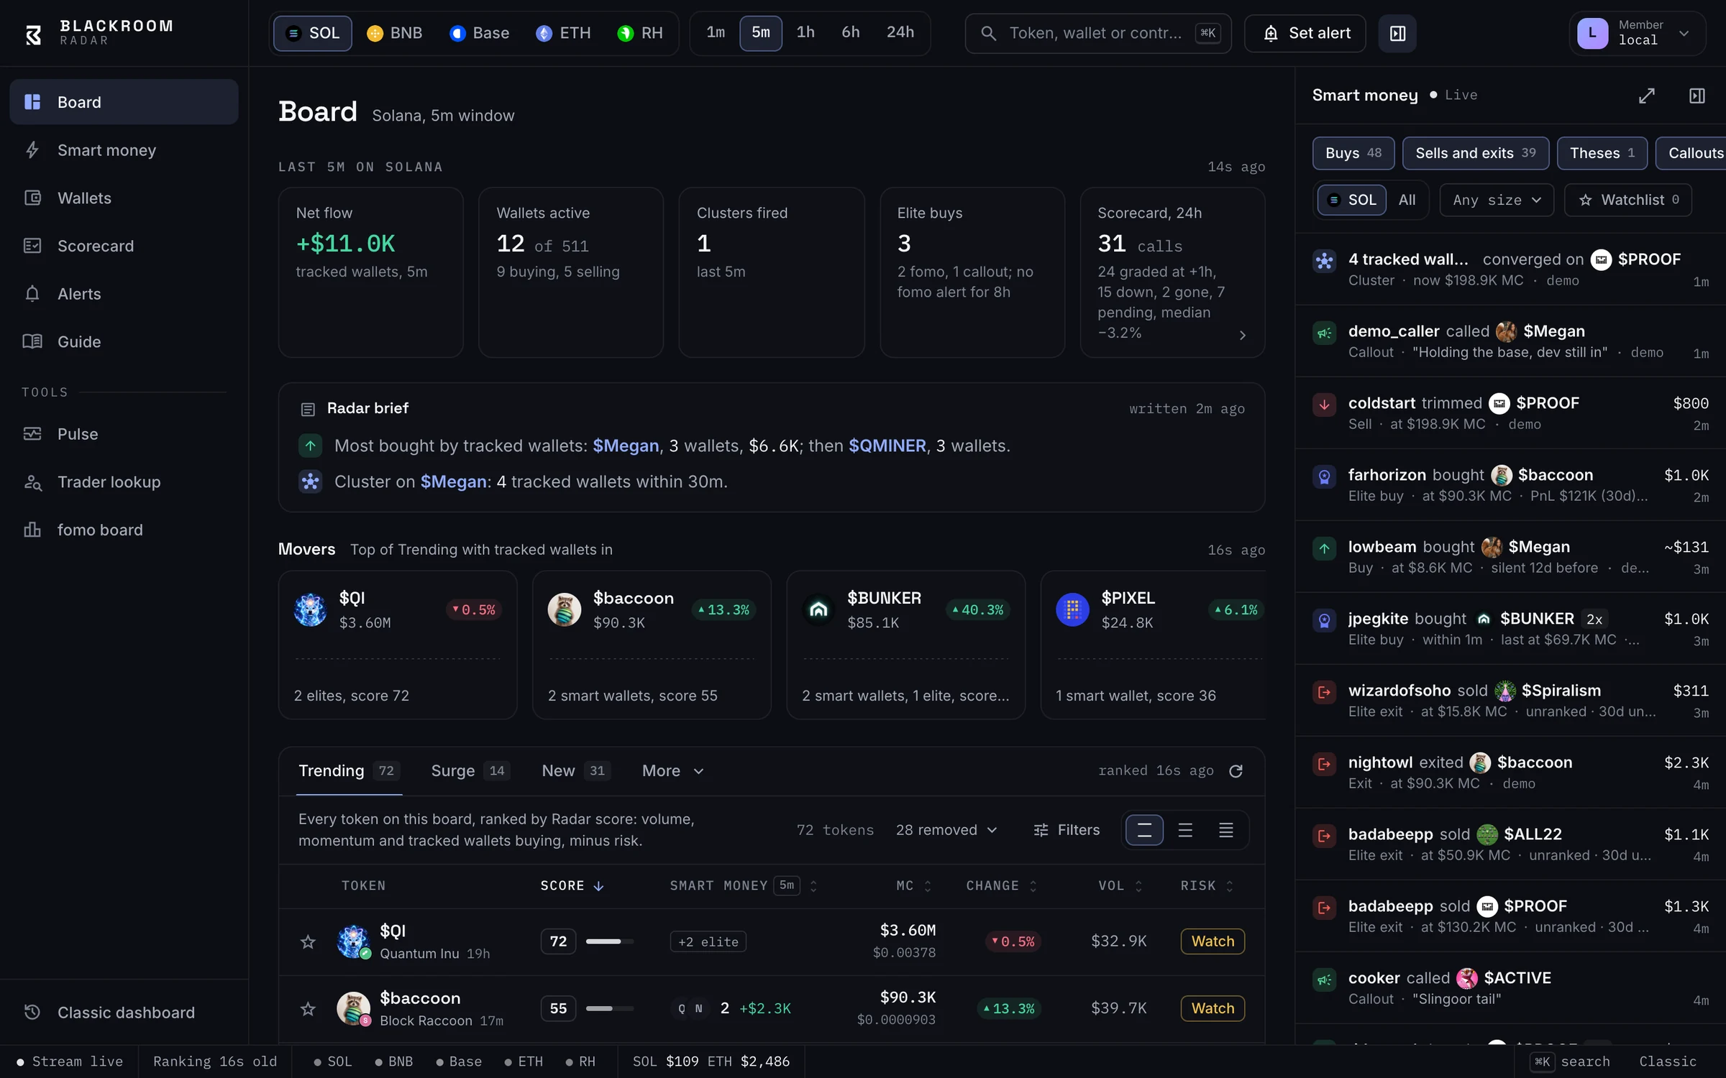
Task: Open Scorecard 24h card chevron
Action: click(1242, 335)
